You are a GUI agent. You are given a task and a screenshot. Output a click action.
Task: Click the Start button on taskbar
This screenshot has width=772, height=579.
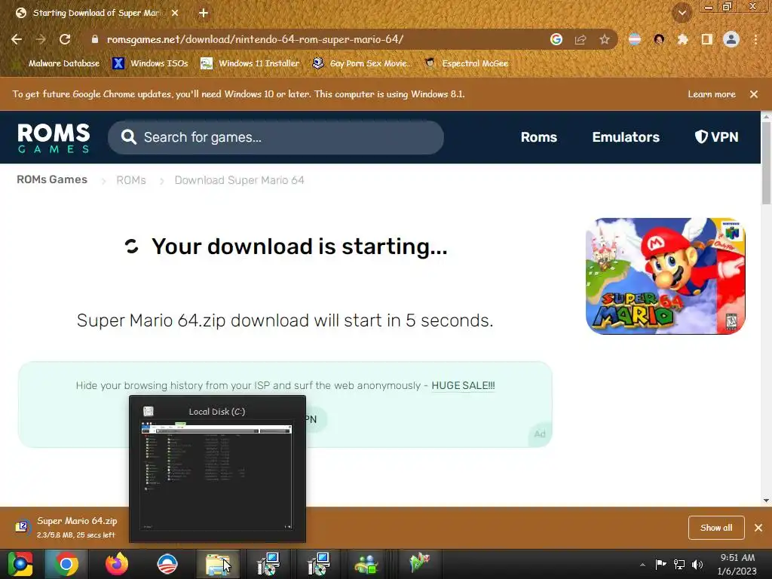click(20, 564)
